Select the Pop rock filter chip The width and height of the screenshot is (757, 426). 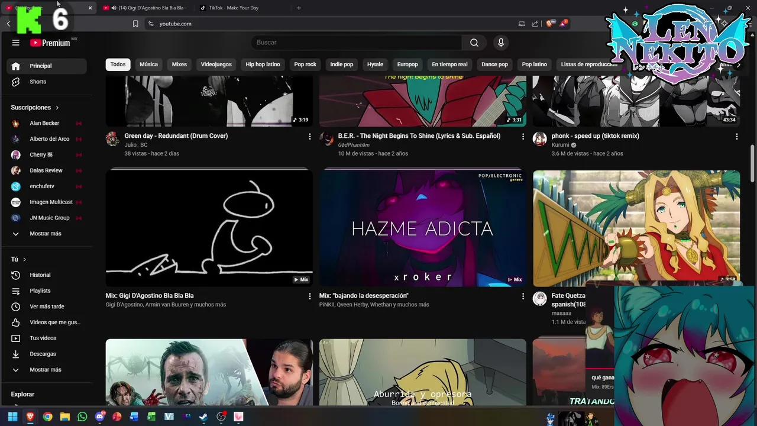[x=305, y=64]
